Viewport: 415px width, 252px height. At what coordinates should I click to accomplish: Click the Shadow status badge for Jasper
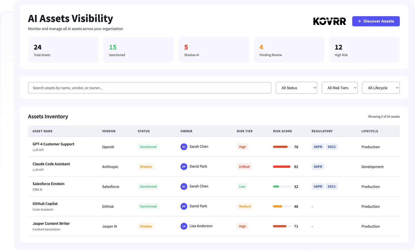pos(146,226)
